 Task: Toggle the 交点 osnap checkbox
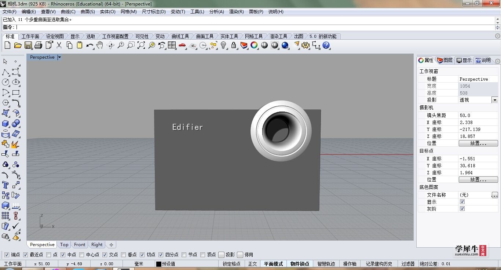(x=105, y=255)
